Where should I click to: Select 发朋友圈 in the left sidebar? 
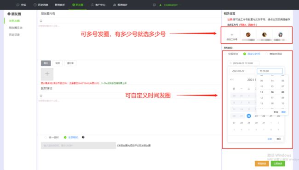pos(14,21)
